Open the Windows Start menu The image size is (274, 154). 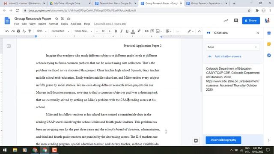coord(5,150)
